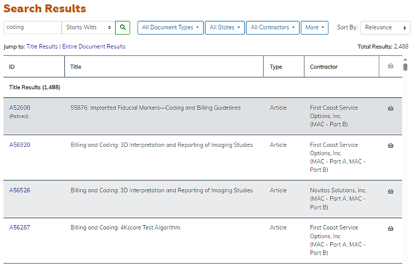Click the green search magnifier button
413x264 pixels.
point(122,28)
